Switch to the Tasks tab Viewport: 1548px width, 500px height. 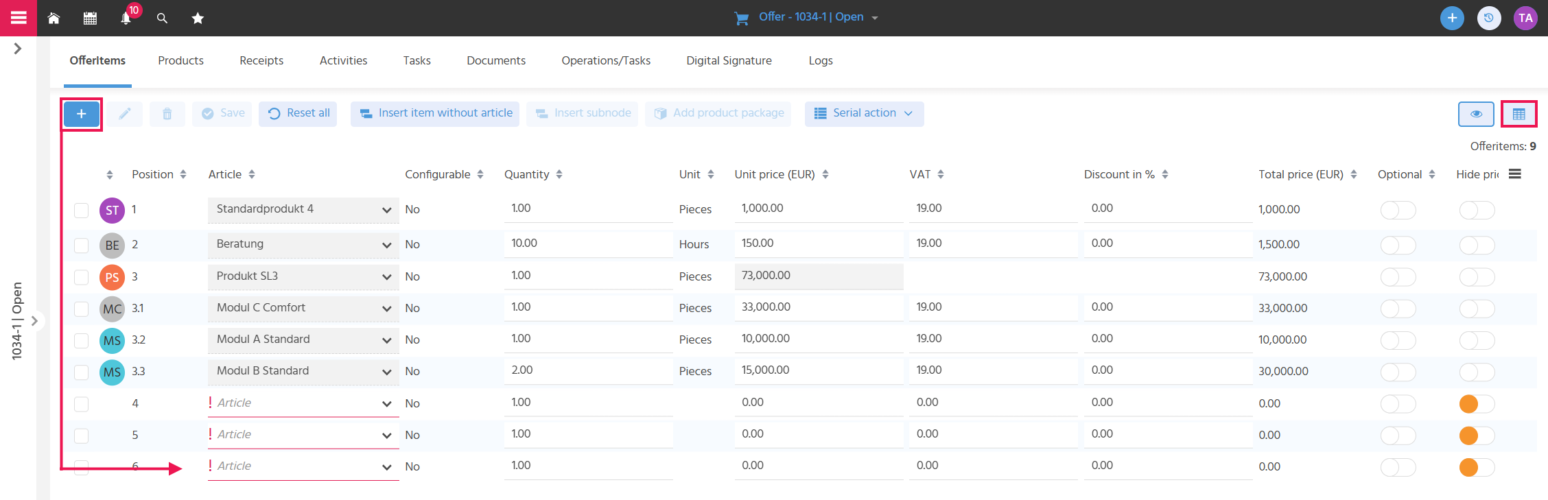417,60
